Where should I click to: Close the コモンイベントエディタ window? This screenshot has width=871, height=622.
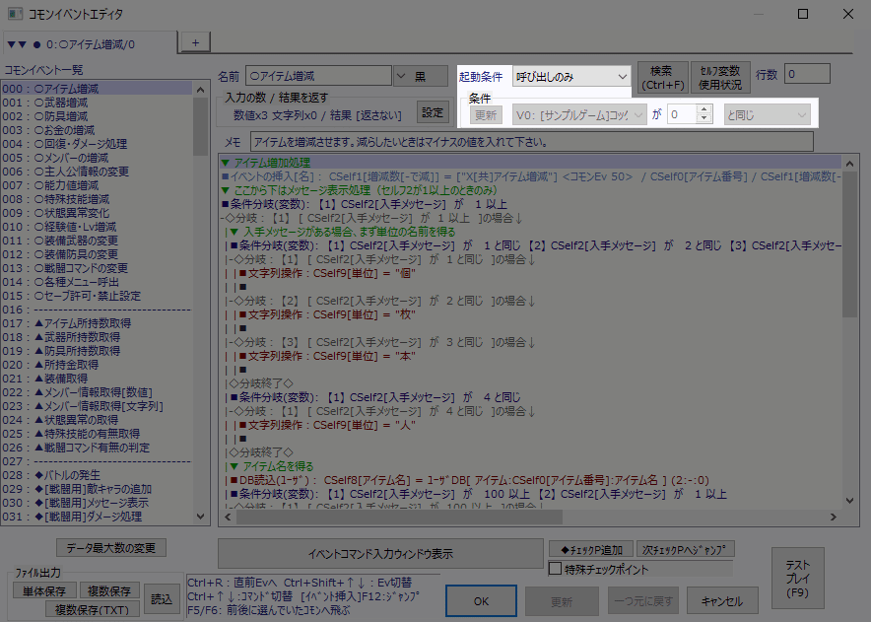(x=848, y=14)
